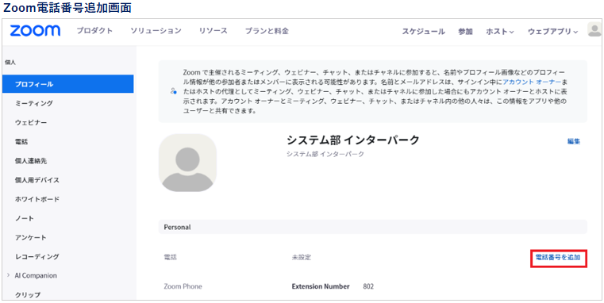The width and height of the screenshot is (604, 303).
Task: Click 参加 in the top bar
Action: [465, 32]
